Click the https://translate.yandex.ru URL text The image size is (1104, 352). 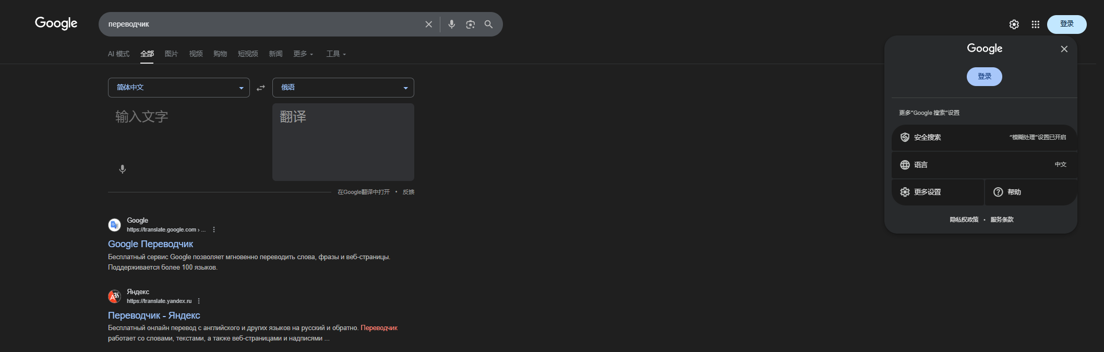point(159,301)
